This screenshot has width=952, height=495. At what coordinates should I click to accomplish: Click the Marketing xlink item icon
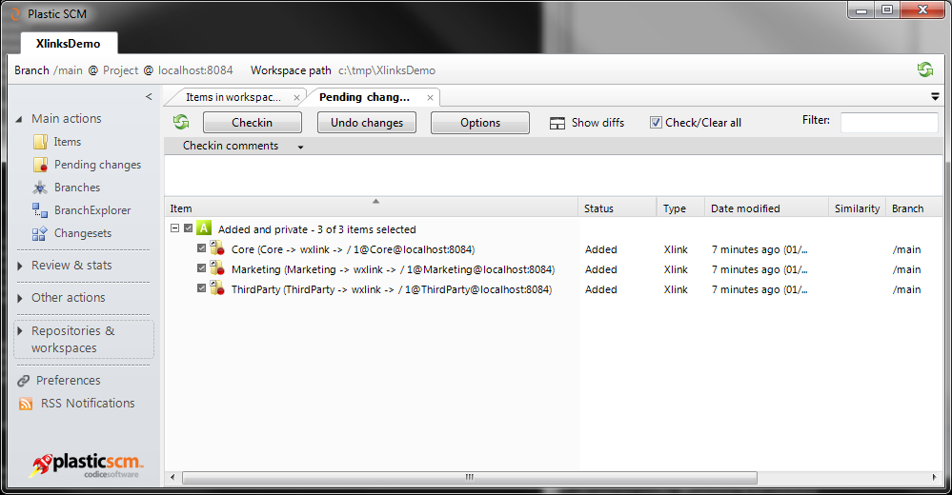pos(217,268)
